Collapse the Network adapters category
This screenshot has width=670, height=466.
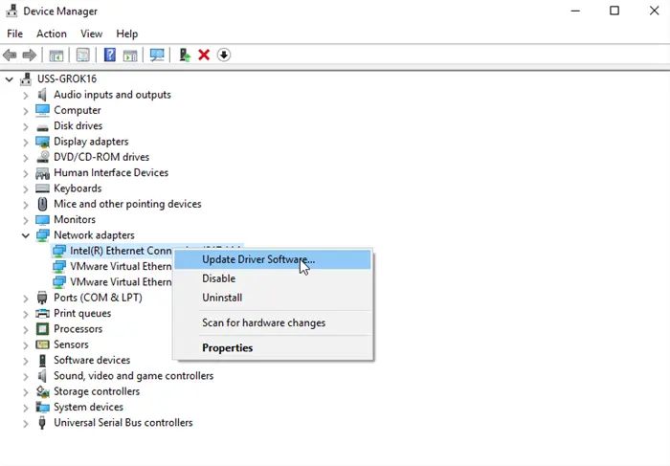[x=26, y=235]
